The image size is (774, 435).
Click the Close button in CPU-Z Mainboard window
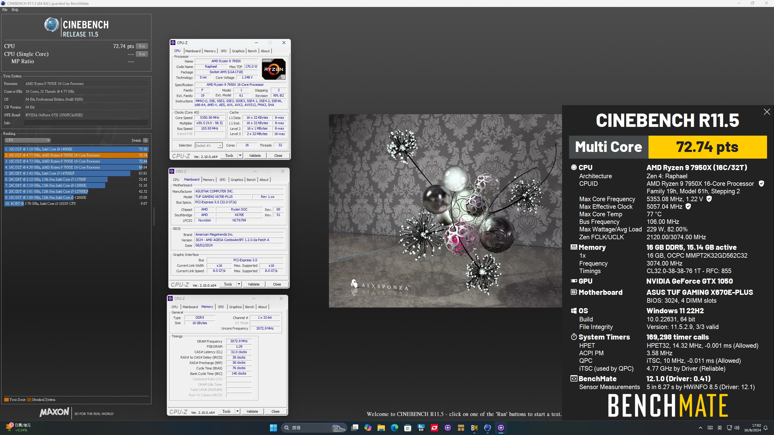(x=277, y=284)
